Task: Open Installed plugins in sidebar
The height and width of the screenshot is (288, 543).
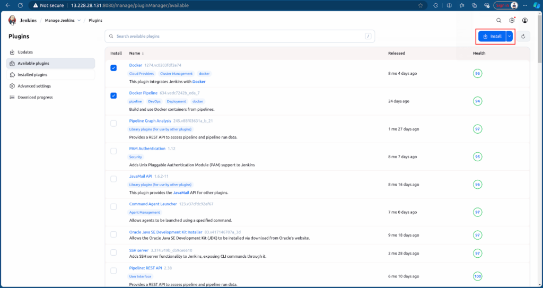Action: click(32, 75)
